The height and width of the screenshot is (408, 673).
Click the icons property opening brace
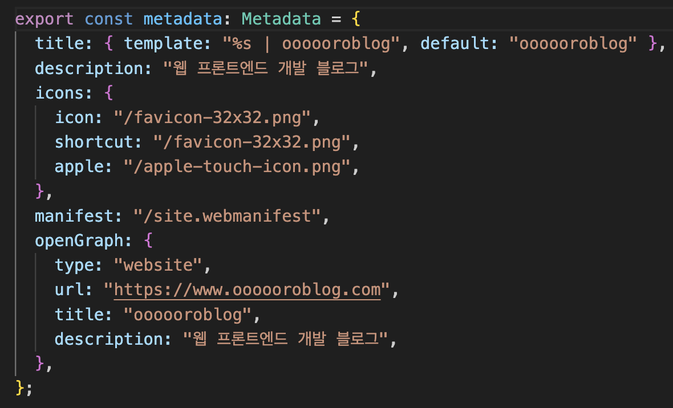(108, 93)
